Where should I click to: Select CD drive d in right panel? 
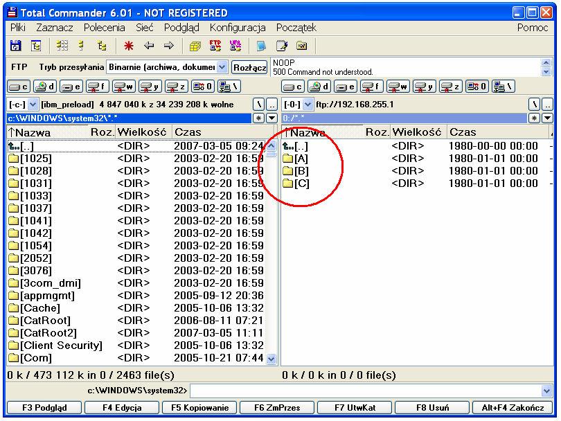(x=319, y=87)
